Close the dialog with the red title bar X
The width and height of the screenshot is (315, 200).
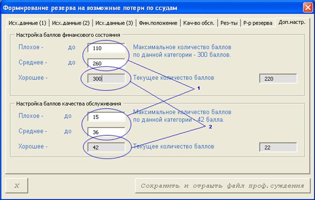(x=307, y=8)
